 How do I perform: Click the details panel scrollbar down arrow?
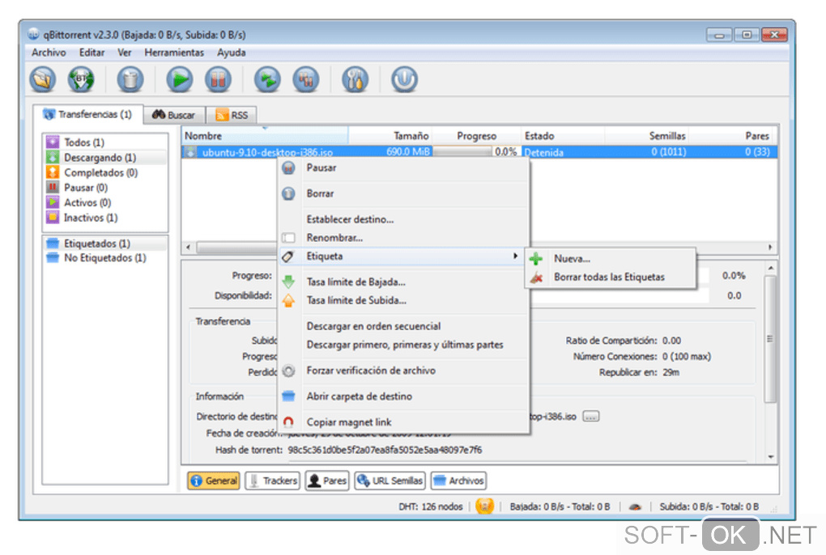[x=770, y=456]
